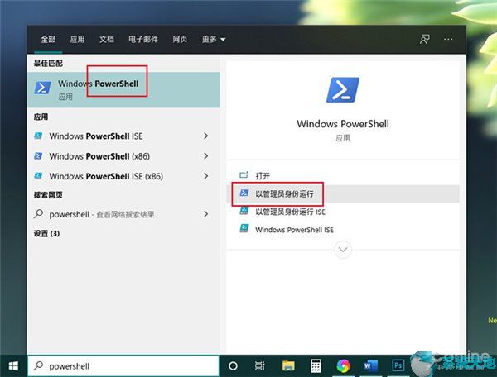Viewport: 497px width, 377px height.
Task: Expand the 更多 dropdown
Action: tap(214, 39)
